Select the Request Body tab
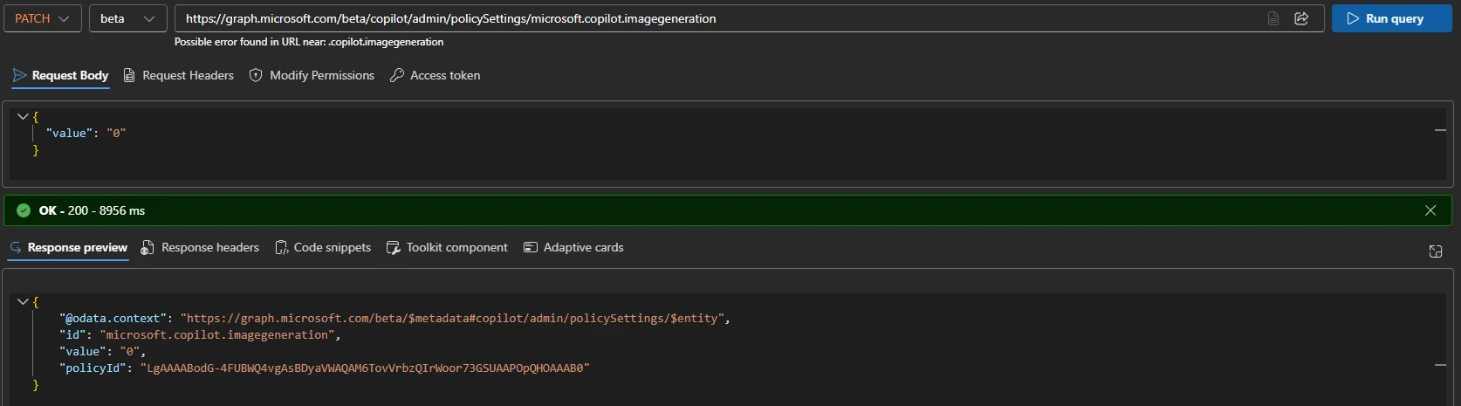 (60, 75)
